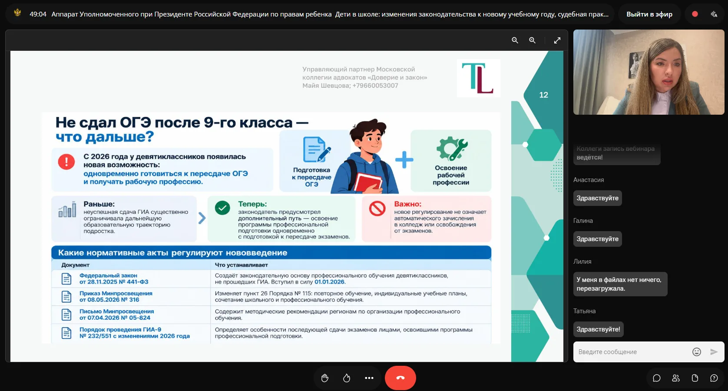The height and width of the screenshot is (391, 728).
Task: Click the 49:04 timer
Action: [x=38, y=14]
